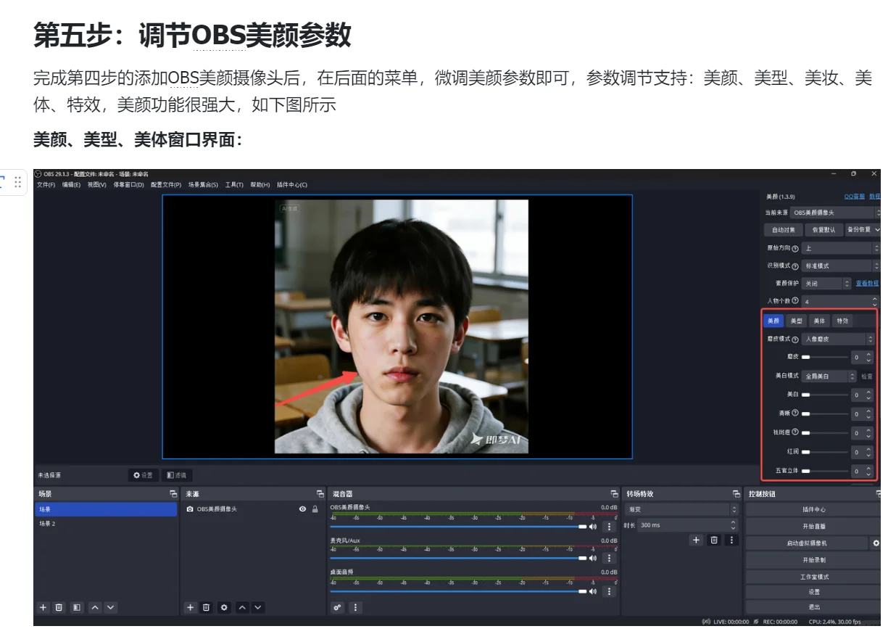Click the help icon next to 磨皮模式
Viewport: 896px width, 642px height.
[x=795, y=339]
